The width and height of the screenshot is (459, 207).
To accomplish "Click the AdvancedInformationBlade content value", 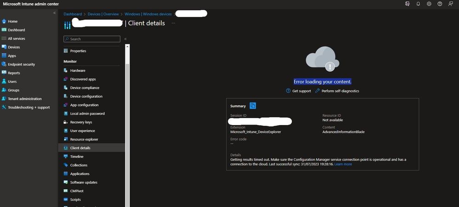I will (343, 132).
